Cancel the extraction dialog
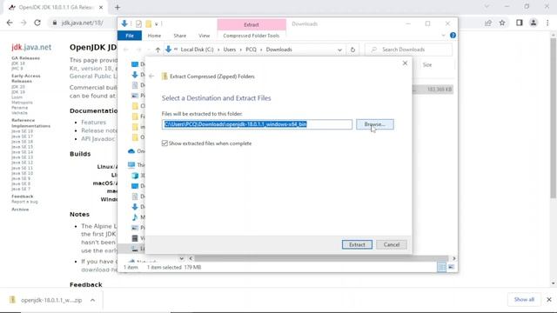 [392, 244]
